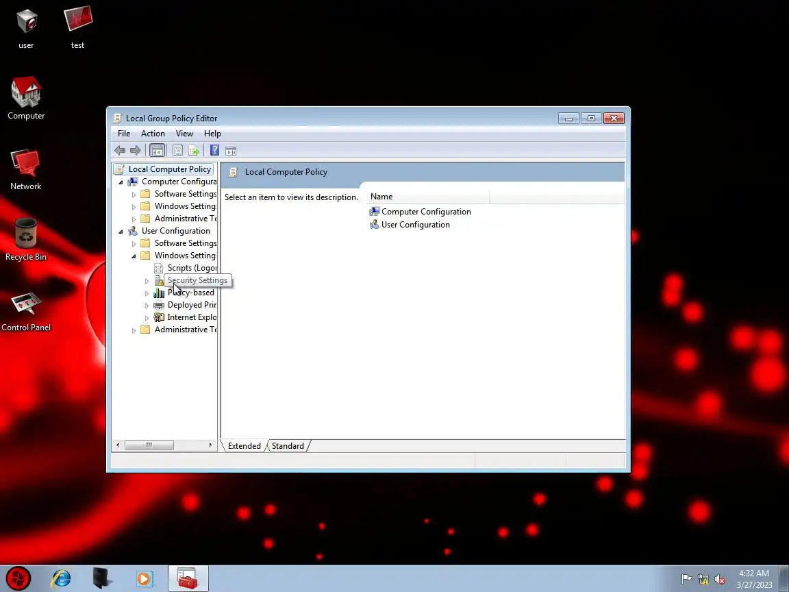Expand Administrative Templates under User Configuration
Screen dimensions: 789x592
(x=134, y=330)
